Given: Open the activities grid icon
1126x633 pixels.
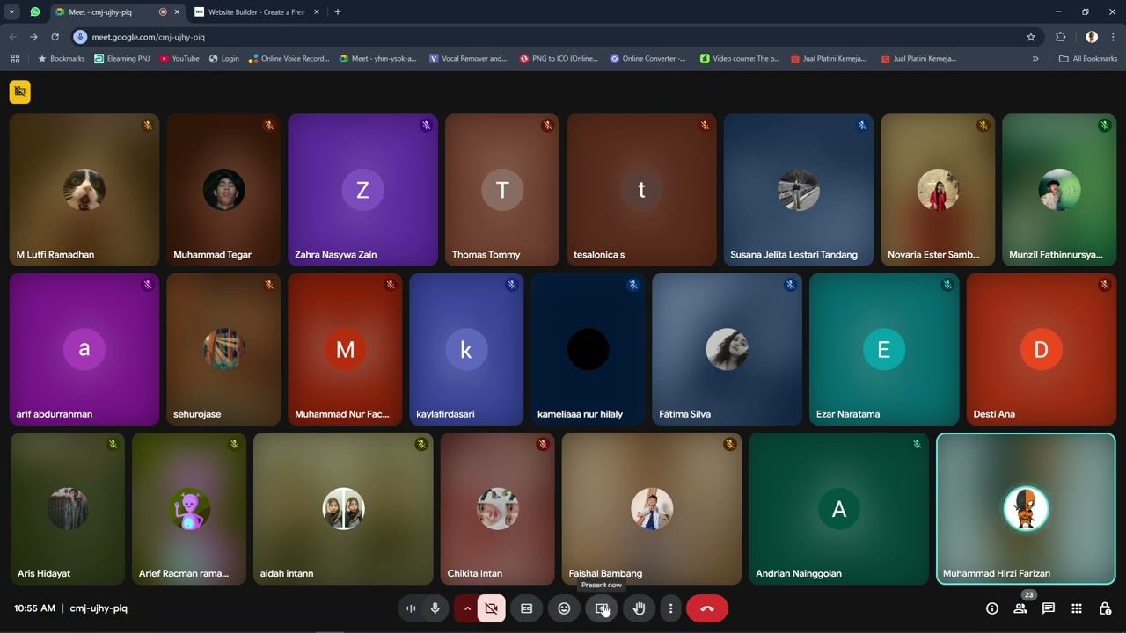Looking at the screenshot, I should pyautogui.click(x=1077, y=608).
